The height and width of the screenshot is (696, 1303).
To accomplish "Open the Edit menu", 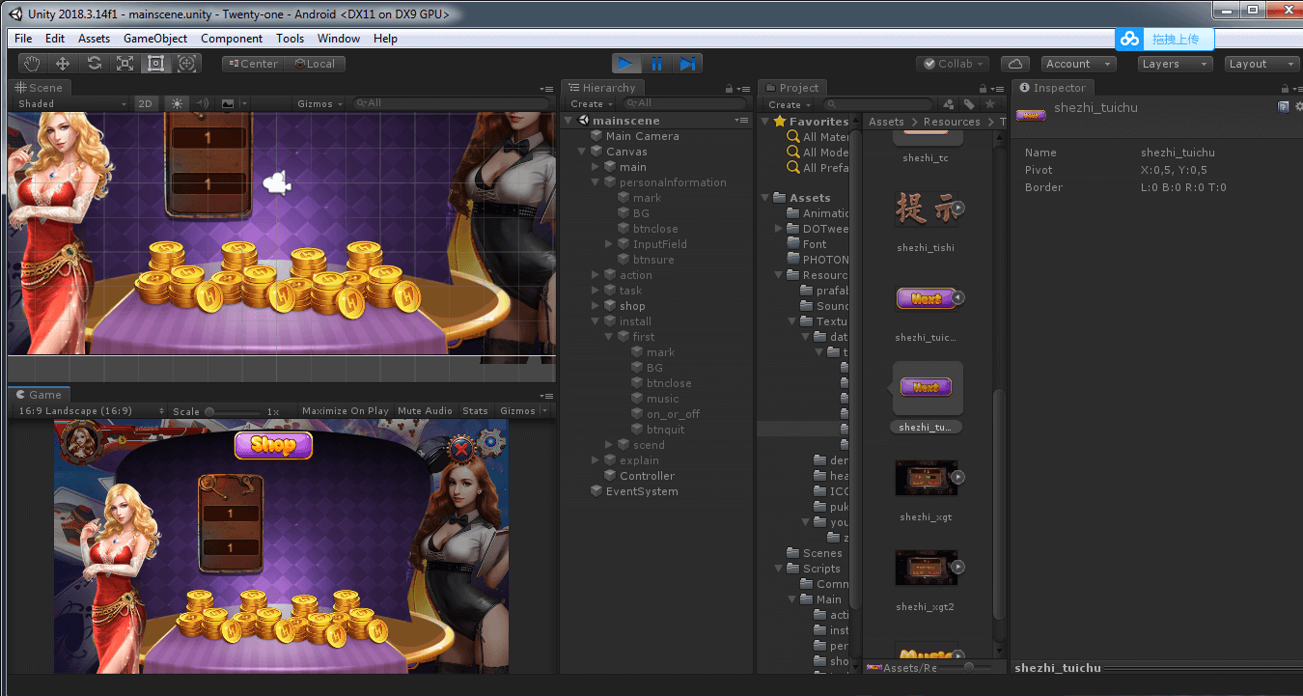I will tap(55, 39).
